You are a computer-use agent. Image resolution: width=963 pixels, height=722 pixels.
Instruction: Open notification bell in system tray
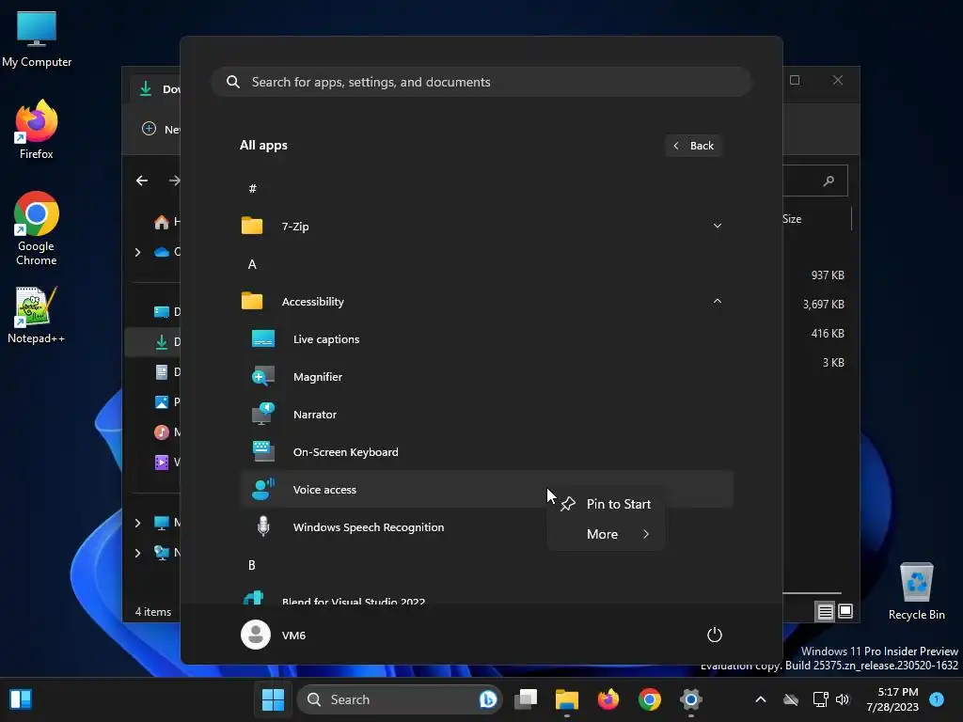[937, 698]
